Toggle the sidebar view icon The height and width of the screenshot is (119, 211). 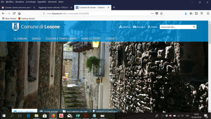click(x=196, y=14)
